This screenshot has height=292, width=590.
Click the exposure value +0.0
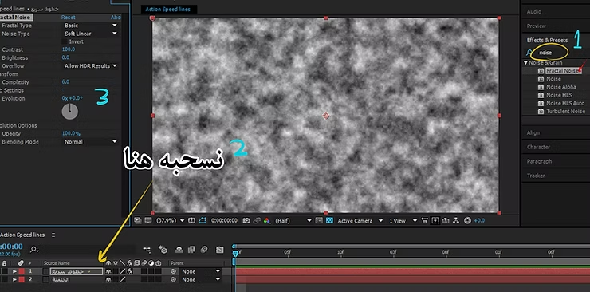pyautogui.click(x=479, y=220)
